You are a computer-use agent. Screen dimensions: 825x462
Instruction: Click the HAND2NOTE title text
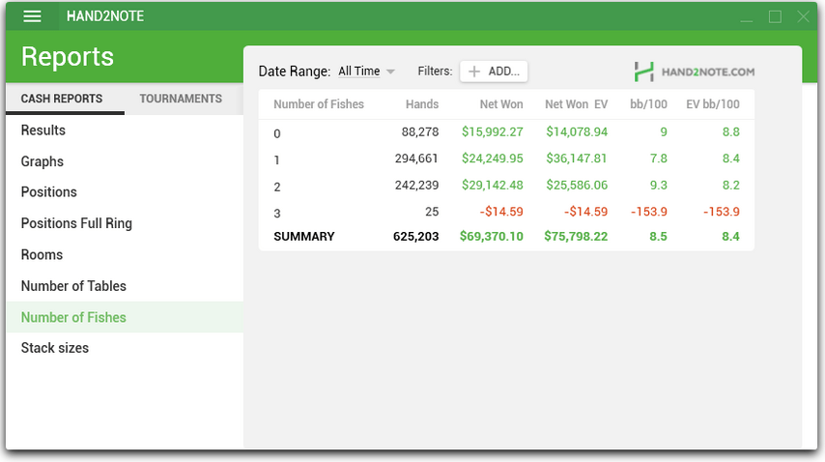[105, 16]
